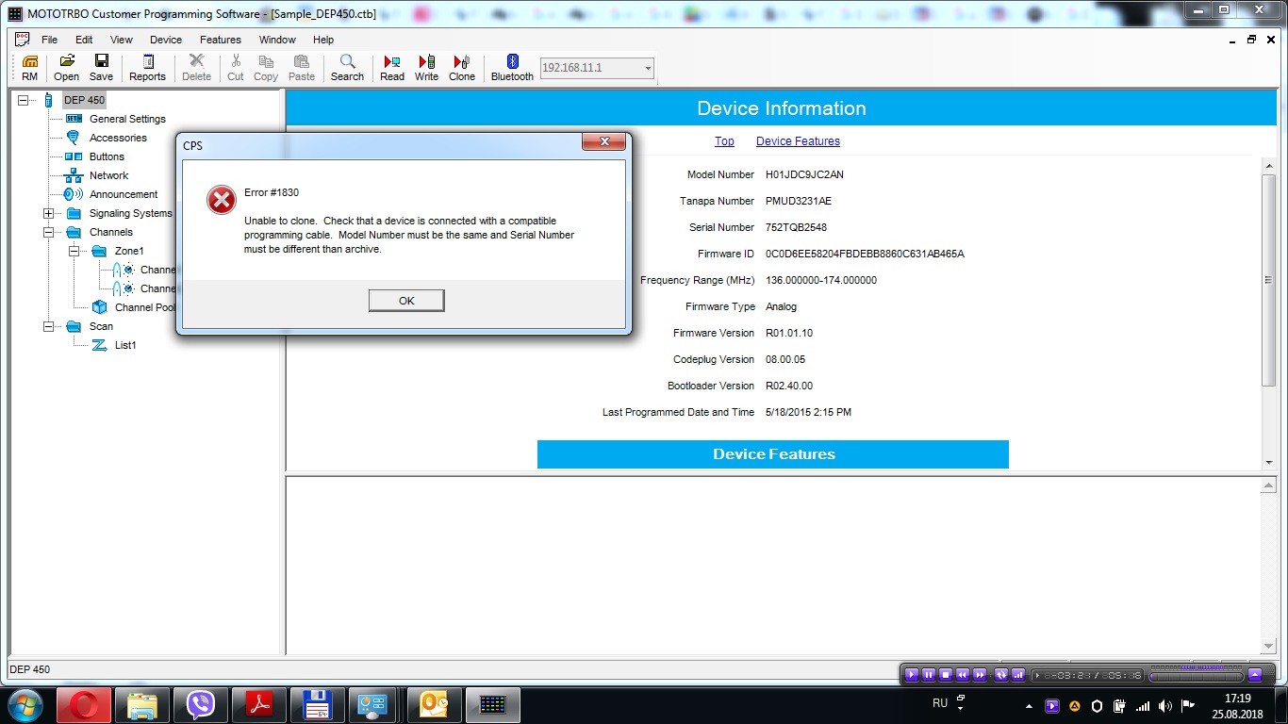This screenshot has width=1288, height=724.
Task: Click the Write device toolbar icon
Action: pos(426,68)
